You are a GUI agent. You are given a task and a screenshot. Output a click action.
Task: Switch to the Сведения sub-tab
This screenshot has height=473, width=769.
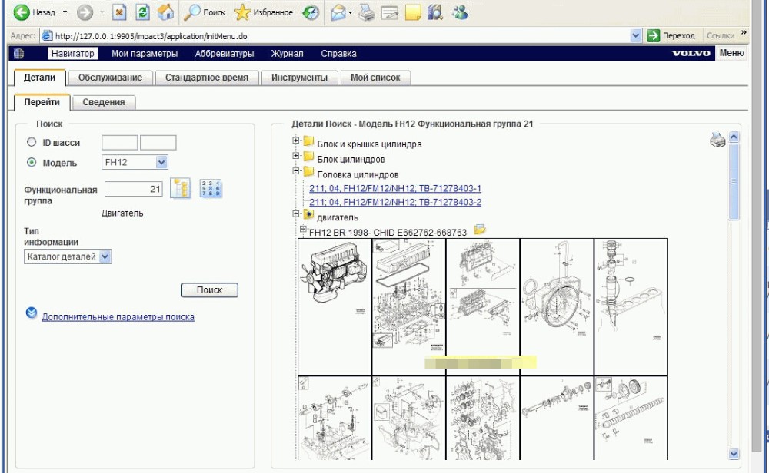pos(104,102)
